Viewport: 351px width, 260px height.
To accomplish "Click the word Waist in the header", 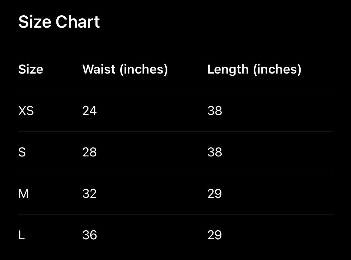I will pos(99,69).
